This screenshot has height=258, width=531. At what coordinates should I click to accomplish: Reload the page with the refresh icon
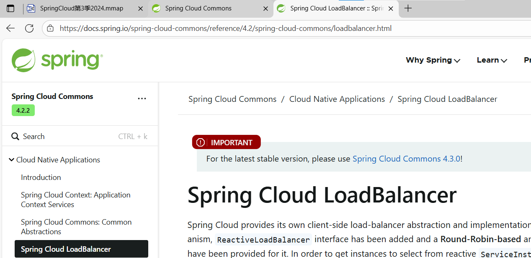coord(29,28)
